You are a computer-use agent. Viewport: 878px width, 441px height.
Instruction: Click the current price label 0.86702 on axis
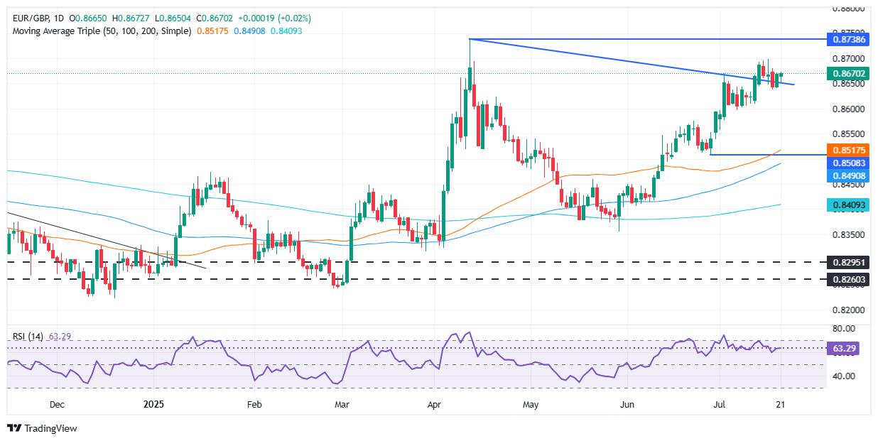click(847, 73)
